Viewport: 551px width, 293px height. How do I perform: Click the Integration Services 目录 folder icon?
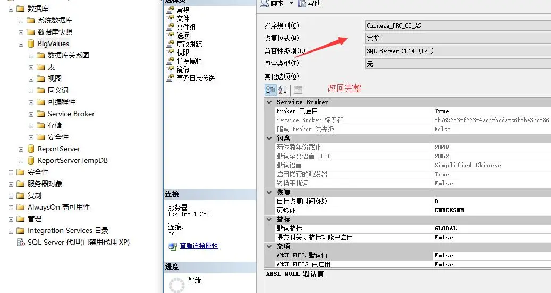tap(21, 231)
